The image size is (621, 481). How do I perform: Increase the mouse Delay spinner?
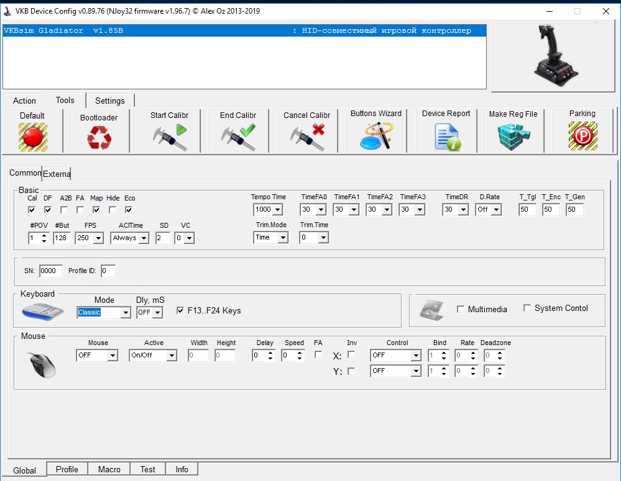(270, 353)
